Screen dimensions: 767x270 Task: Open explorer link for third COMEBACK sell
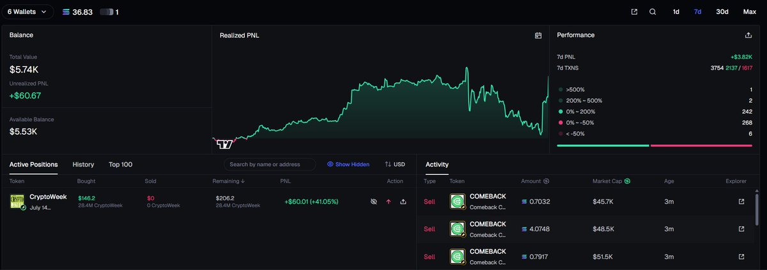point(741,257)
